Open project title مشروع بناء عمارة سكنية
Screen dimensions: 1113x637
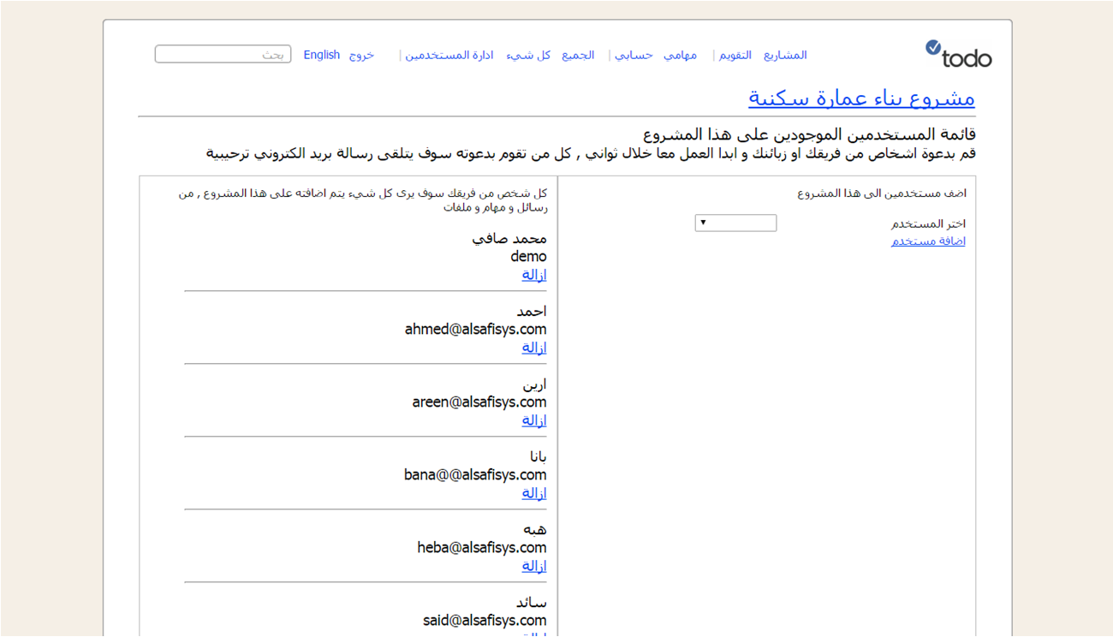(861, 98)
